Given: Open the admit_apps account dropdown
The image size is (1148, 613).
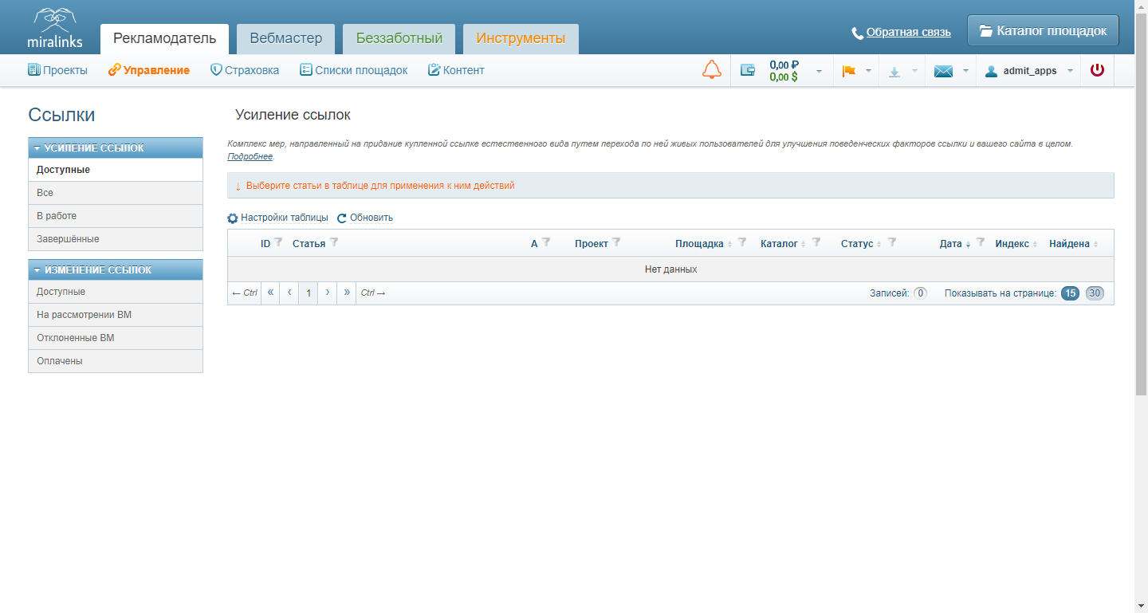Looking at the screenshot, I should [x=1070, y=71].
